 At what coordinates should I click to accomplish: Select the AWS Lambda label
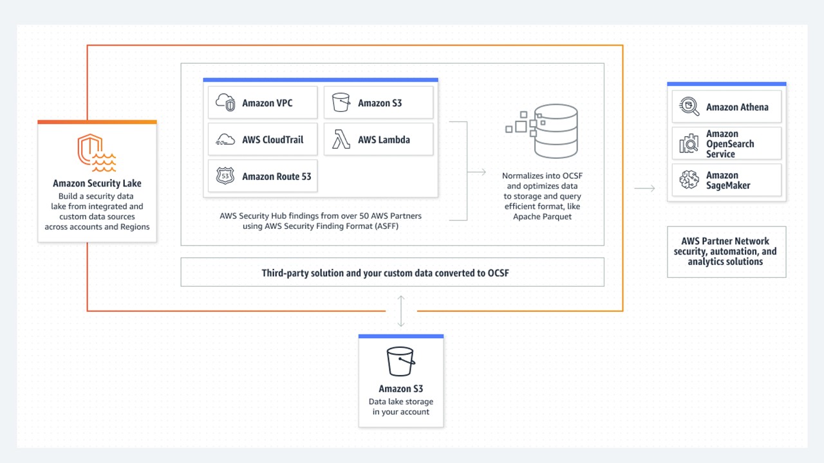[x=384, y=140]
